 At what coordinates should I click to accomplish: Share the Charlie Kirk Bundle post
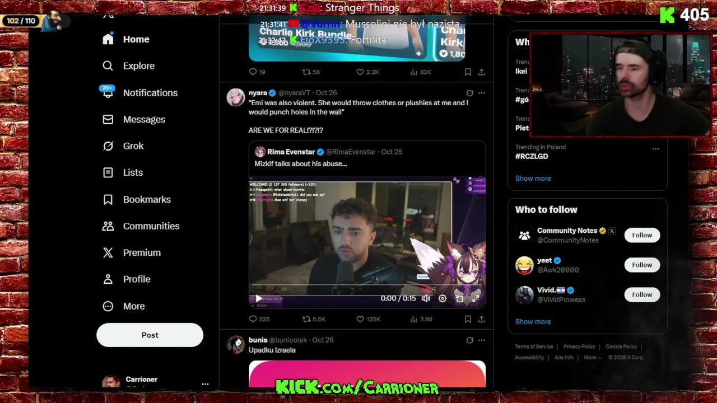(x=481, y=72)
